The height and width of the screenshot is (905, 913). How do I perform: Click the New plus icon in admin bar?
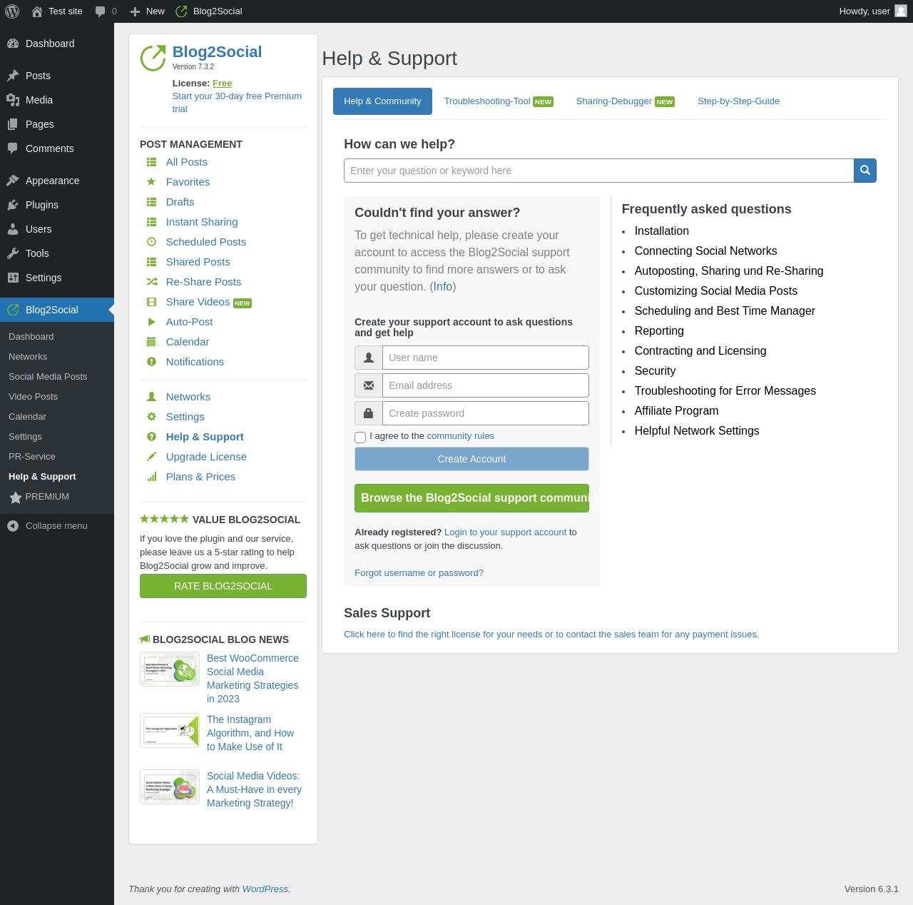(135, 11)
